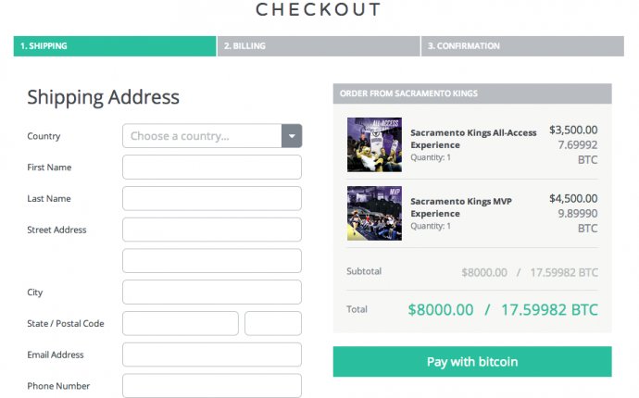Open the 3. Confirmation step tab

(x=522, y=46)
